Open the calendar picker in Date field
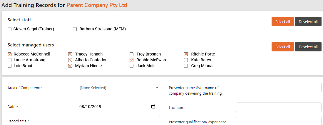This screenshot has height=125, width=323. [153, 106]
